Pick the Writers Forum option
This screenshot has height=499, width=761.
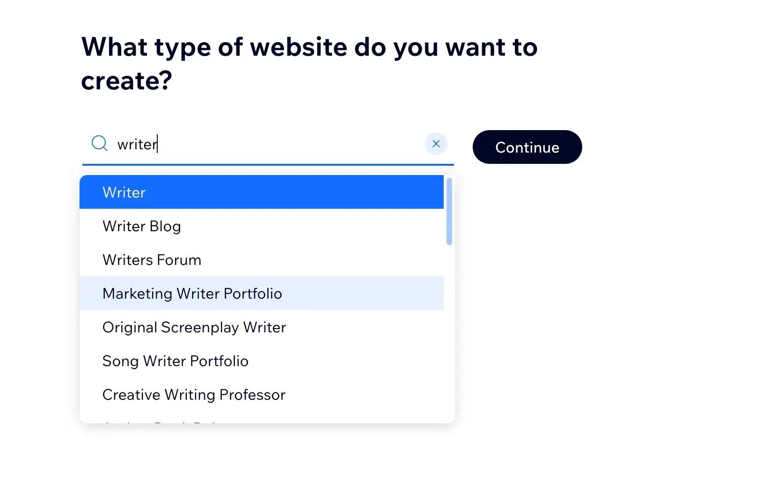pyautogui.click(x=152, y=260)
